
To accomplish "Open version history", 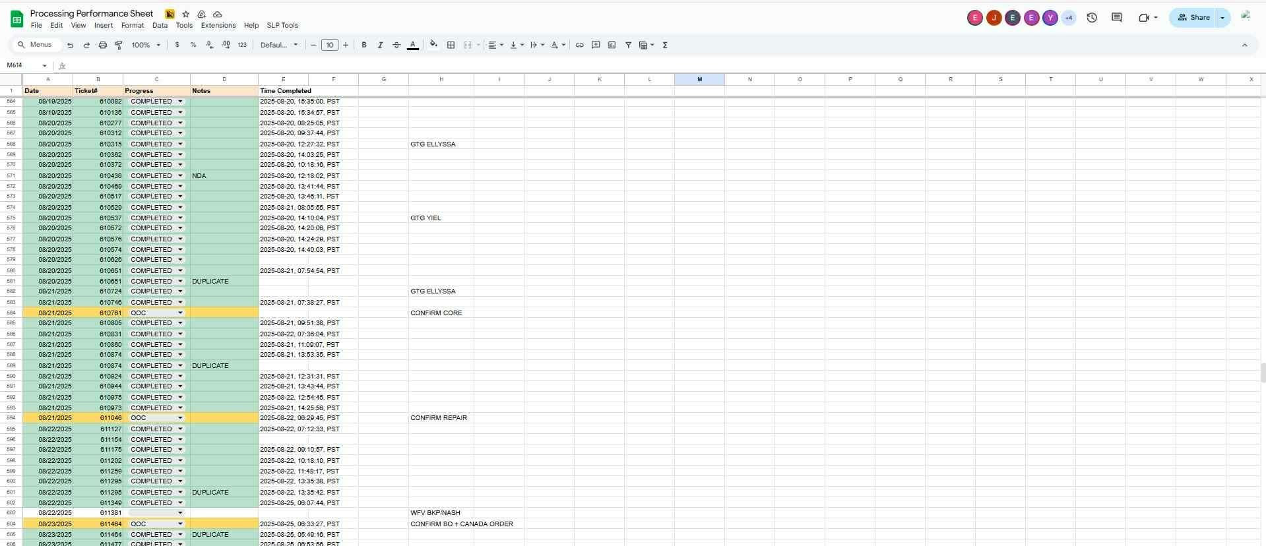I will [1092, 18].
